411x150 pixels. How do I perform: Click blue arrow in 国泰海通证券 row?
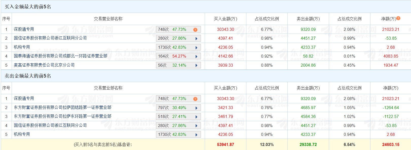[x=196, y=57]
